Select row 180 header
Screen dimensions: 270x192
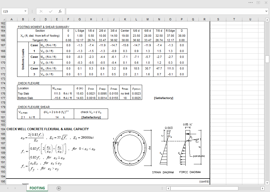[3, 112]
